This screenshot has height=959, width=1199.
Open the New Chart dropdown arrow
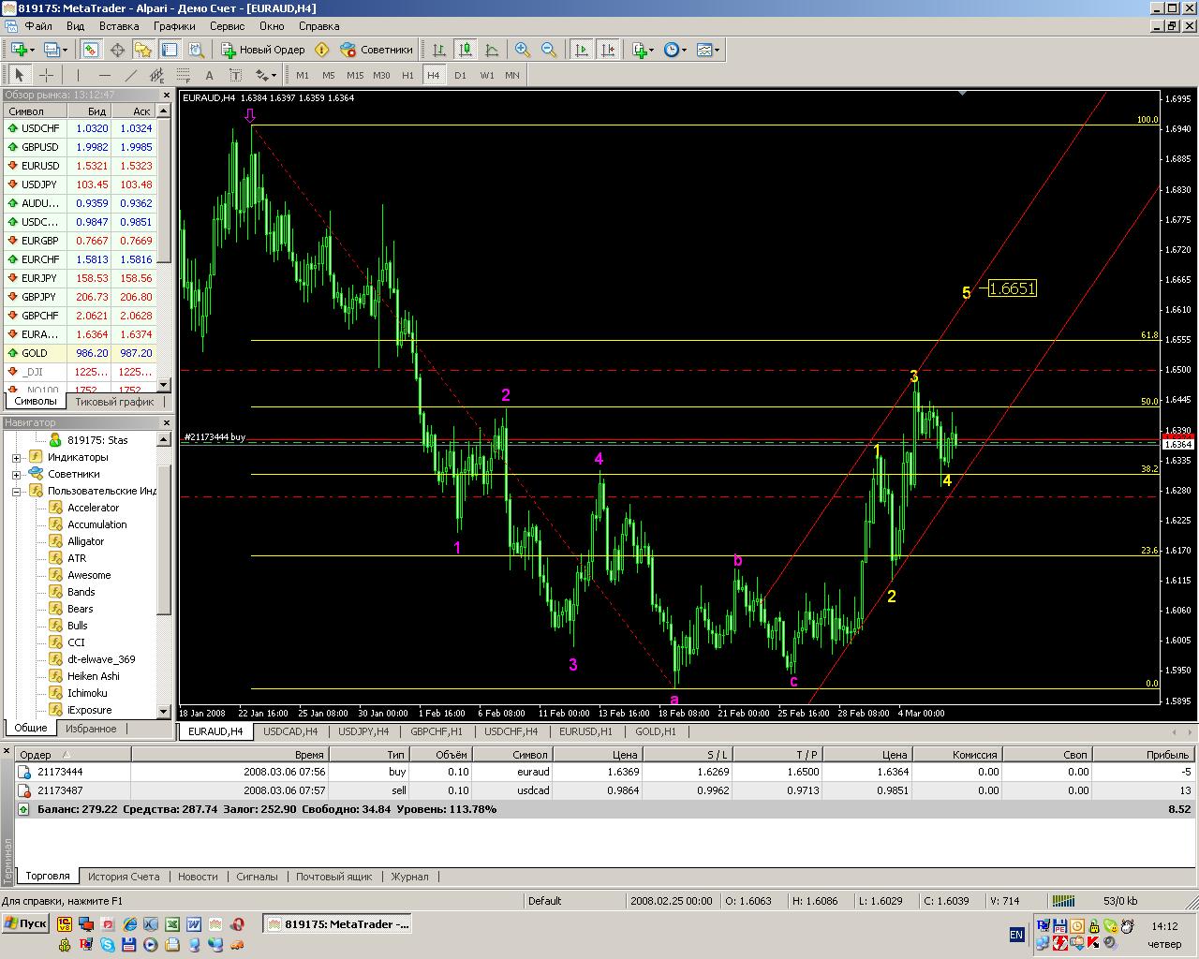[33, 50]
